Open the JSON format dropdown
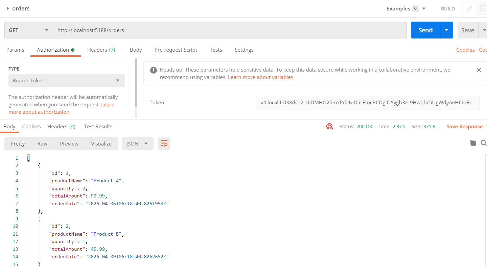The width and height of the screenshot is (487, 267). pyautogui.click(x=138, y=143)
